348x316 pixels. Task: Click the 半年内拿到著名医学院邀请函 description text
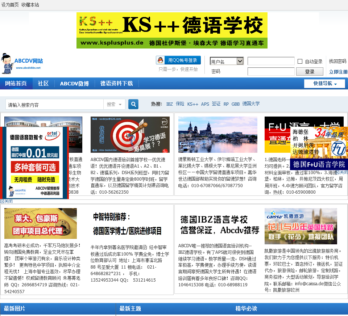pyautogui.click(x=130, y=264)
